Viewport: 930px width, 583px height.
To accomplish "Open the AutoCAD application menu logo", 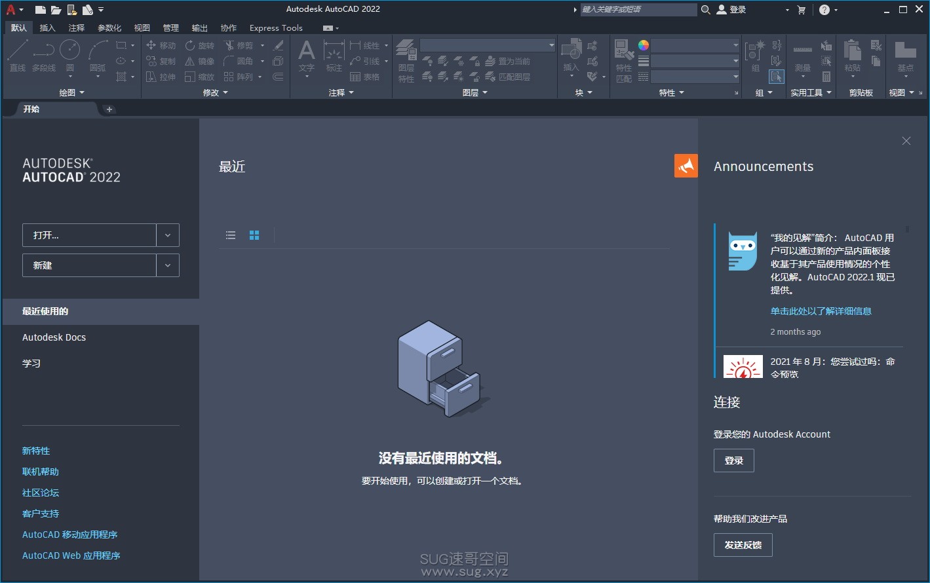I will [11, 9].
